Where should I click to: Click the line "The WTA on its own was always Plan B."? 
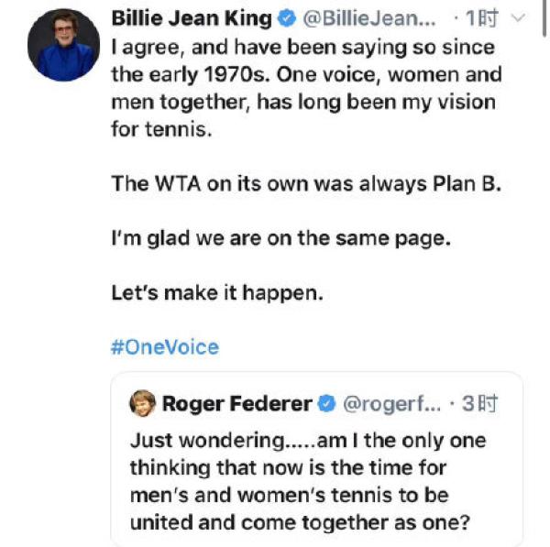(x=305, y=182)
